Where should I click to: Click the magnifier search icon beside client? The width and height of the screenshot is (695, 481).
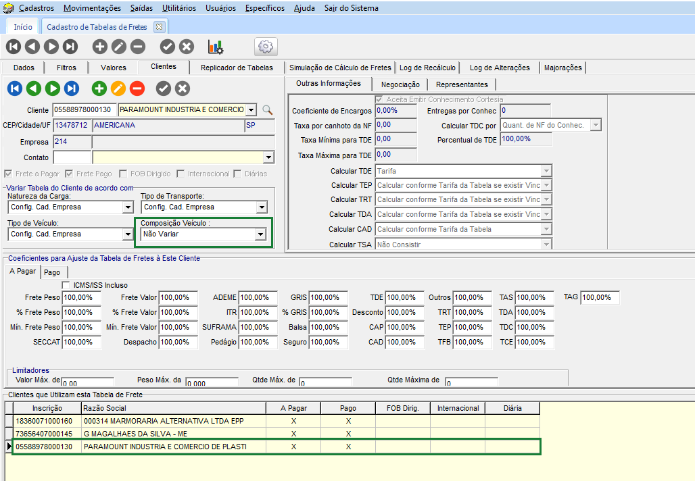click(x=268, y=110)
